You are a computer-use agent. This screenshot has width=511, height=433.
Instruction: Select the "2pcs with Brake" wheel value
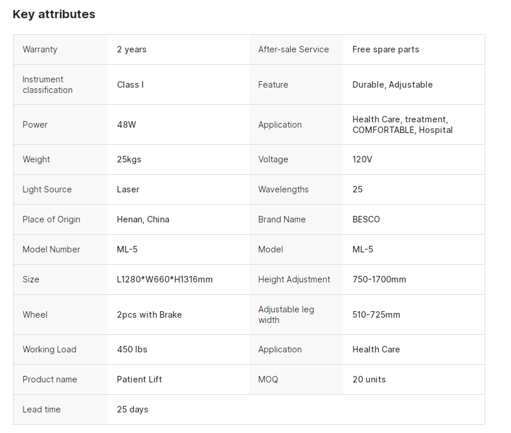[150, 315]
